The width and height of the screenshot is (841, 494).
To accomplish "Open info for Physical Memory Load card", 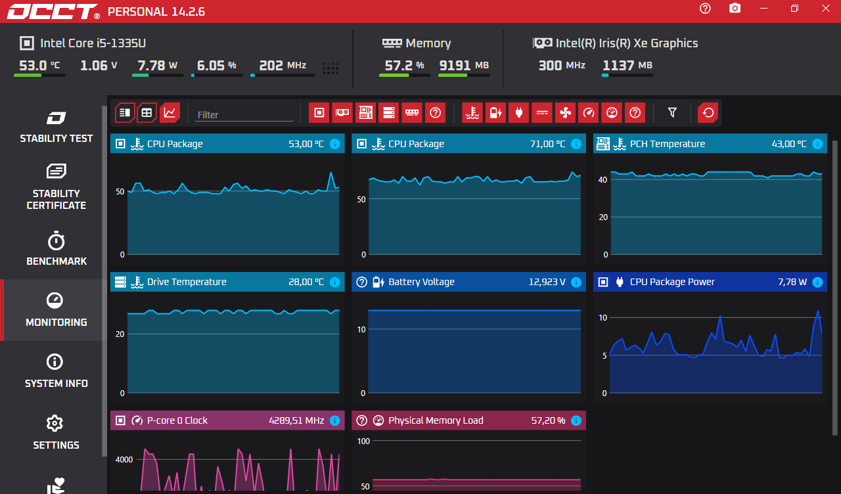I will pyautogui.click(x=576, y=420).
